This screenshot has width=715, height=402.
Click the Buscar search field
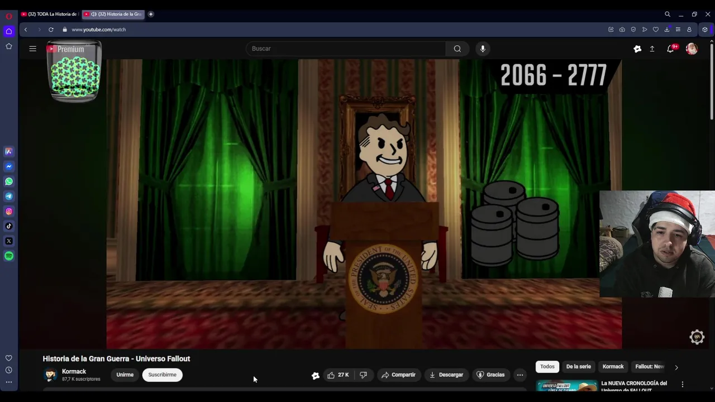[x=346, y=49]
